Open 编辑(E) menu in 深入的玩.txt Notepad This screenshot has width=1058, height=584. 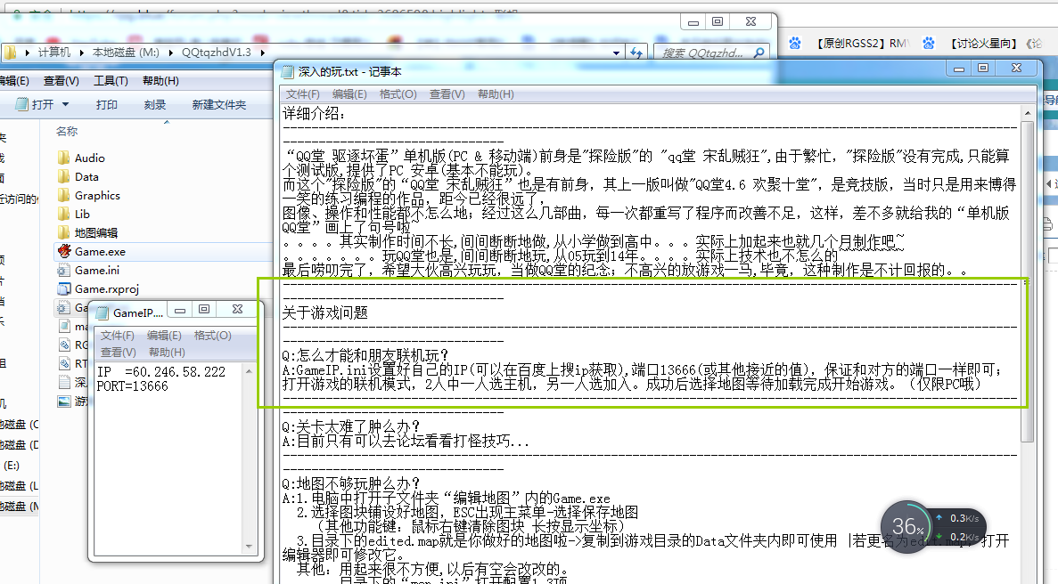(x=349, y=94)
